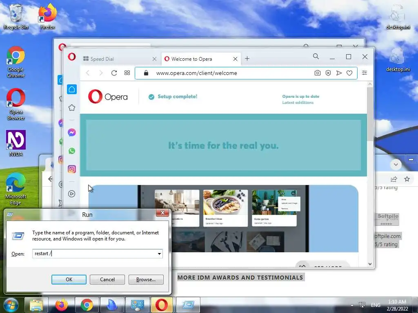Click the Home garden thumbnail card

point(274,208)
